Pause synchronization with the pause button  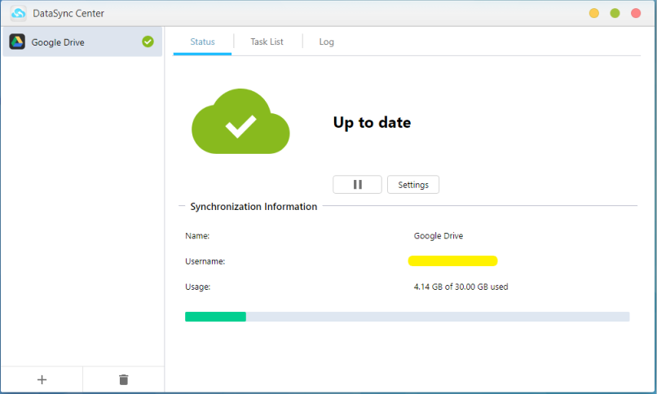click(357, 185)
